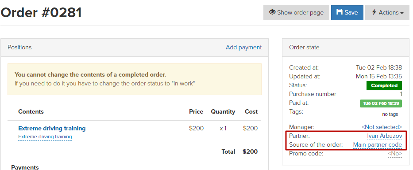Image resolution: width=413 pixels, height=170 pixels.
Task: Open the Extreme driving training product link
Action: pos(52,128)
